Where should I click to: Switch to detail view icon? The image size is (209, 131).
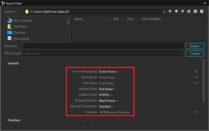202,11
